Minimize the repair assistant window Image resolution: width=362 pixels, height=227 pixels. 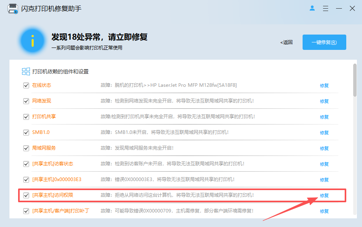339,8
